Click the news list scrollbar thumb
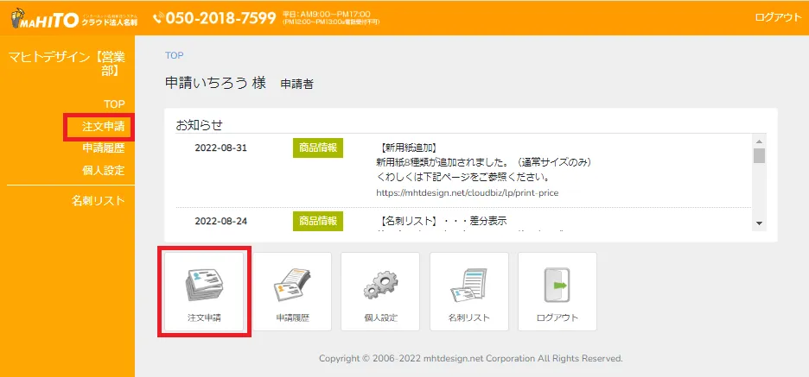The width and height of the screenshot is (809, 377). click(x=759, y=155)
